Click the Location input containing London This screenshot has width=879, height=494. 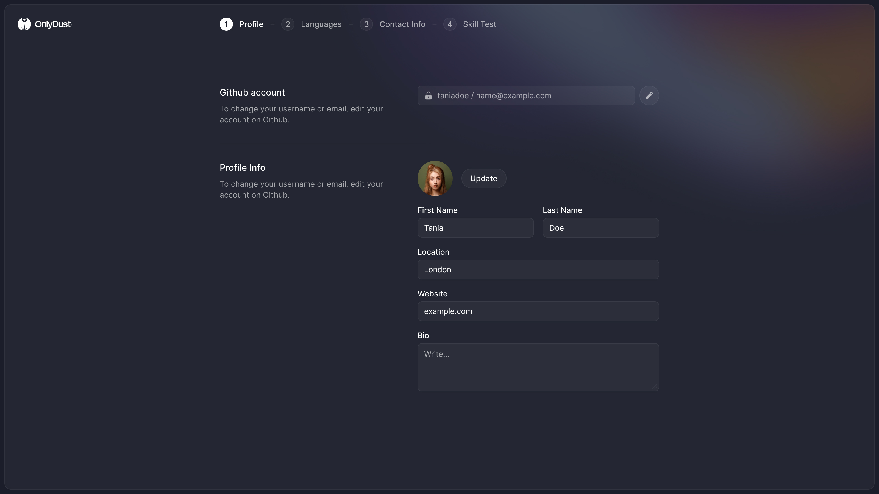click(x=538, y=270)
